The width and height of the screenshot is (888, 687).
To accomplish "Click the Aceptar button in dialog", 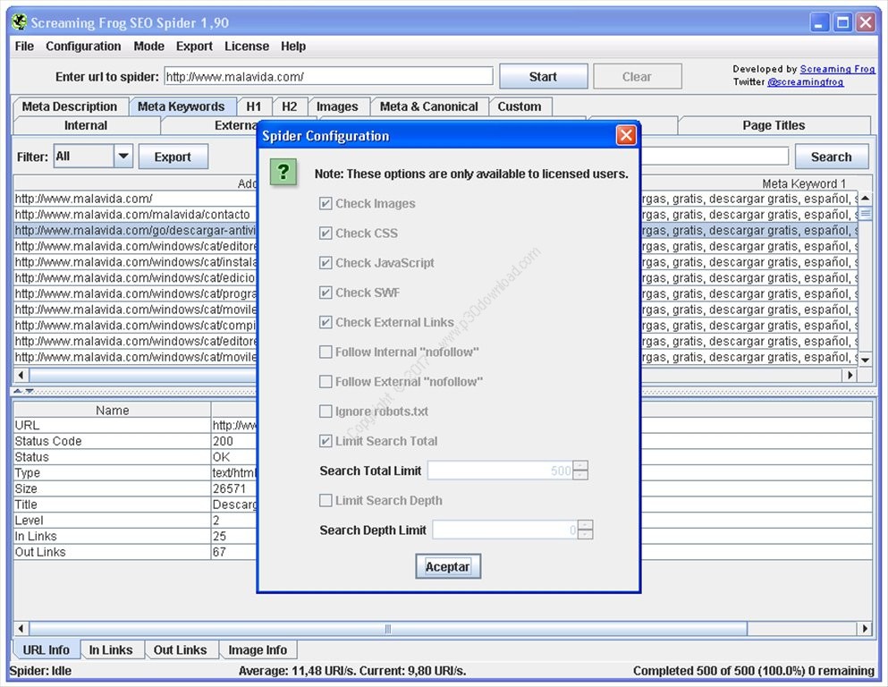I will (447, 566).
